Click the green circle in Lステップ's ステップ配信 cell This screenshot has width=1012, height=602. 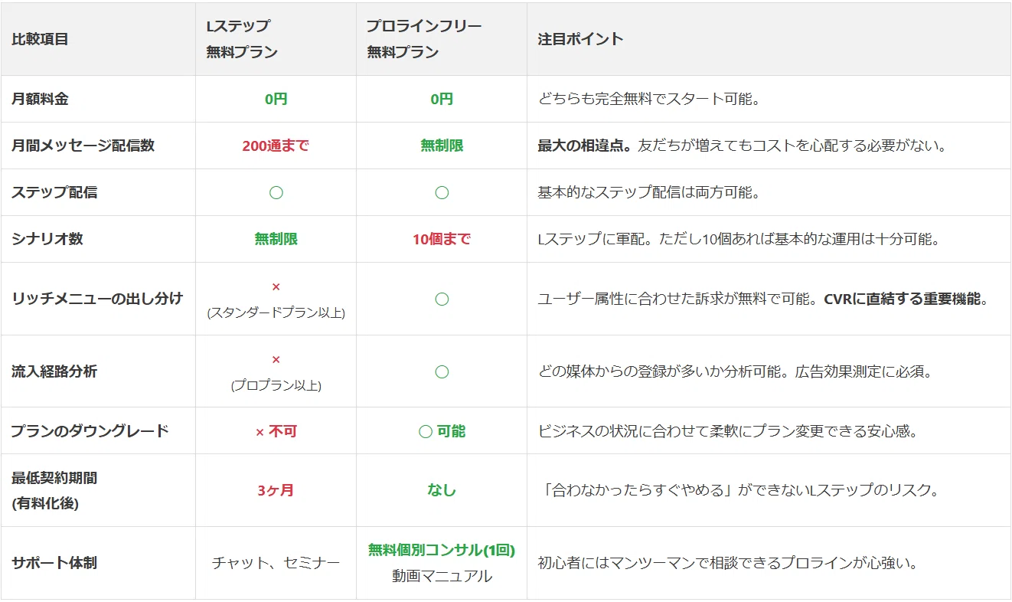(x=276, y=192)
